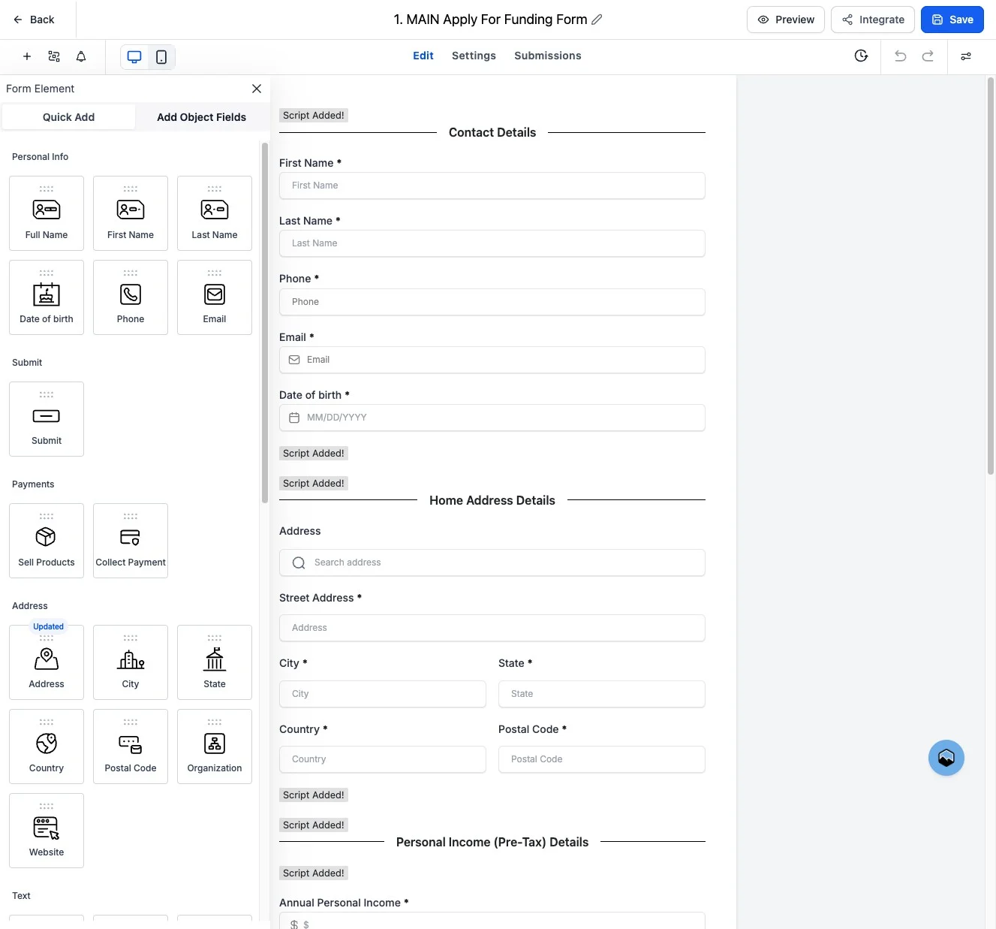The height and width of the screenshot is (929, 996).
Task: Add the Phone element
Action: pyautogui.click(x=131, y=297)
